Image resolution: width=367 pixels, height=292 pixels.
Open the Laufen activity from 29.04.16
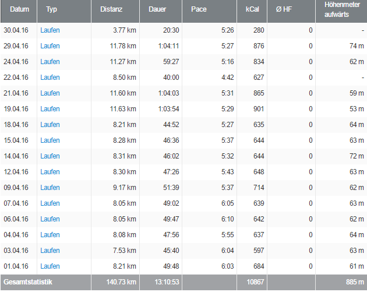50,46
